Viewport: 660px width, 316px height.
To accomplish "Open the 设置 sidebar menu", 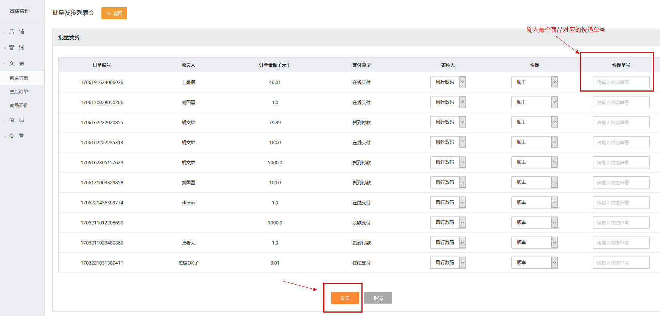I will [x=17, y=136].
